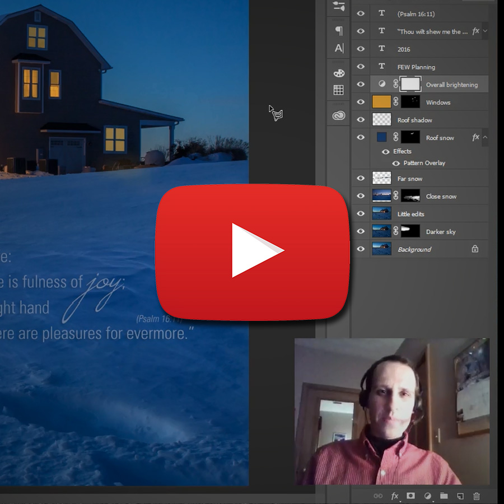Click the blue fill swatch of Roof snow layer
This screenshot has height=504, width=504.
click(381, 137)
